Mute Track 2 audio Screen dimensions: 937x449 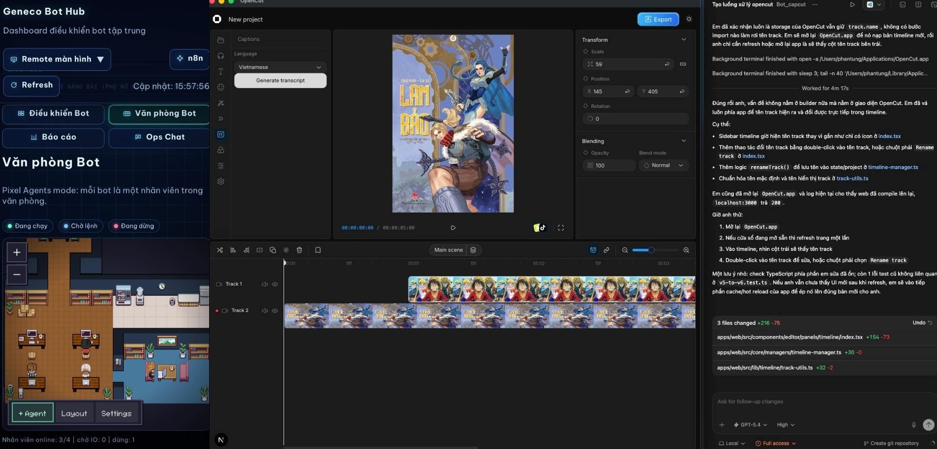(265, 311)
